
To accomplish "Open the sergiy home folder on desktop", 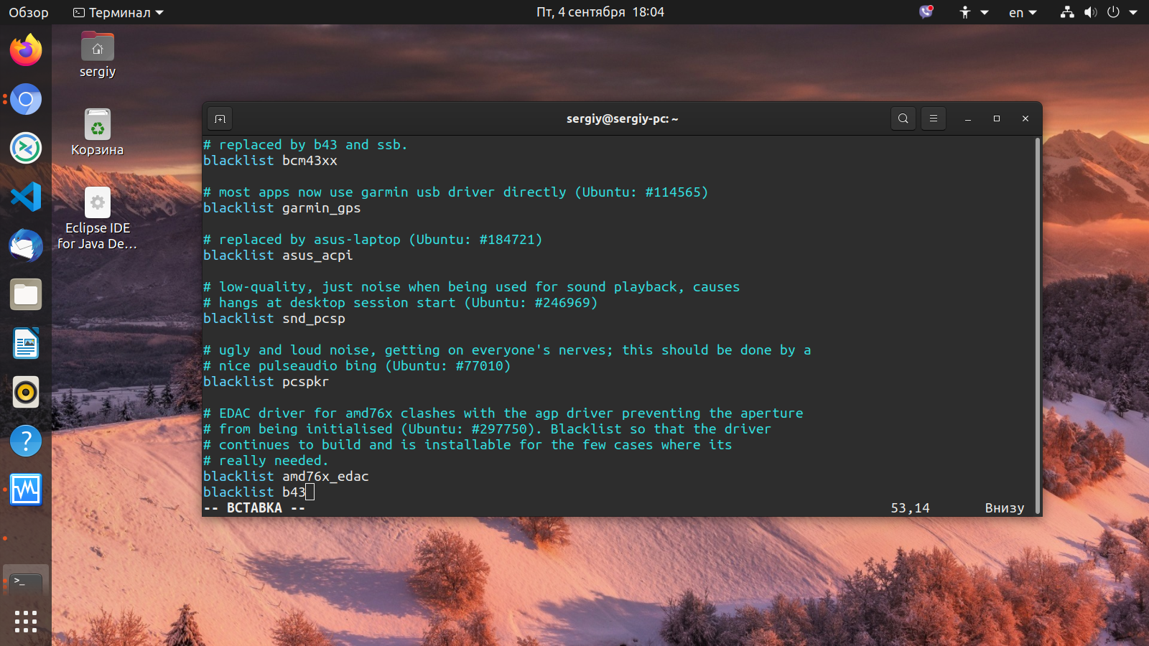I will tap(98, 55).
